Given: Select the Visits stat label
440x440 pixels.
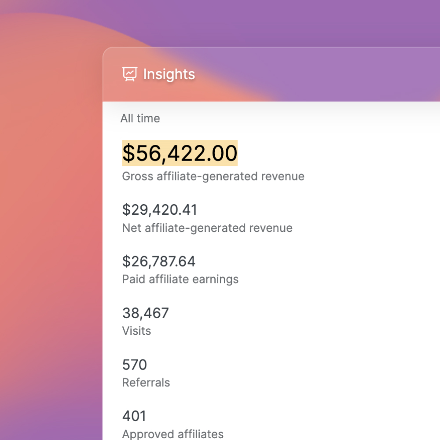Looking at the screenshot, I should pyautogui.click(x=136, y=331).
